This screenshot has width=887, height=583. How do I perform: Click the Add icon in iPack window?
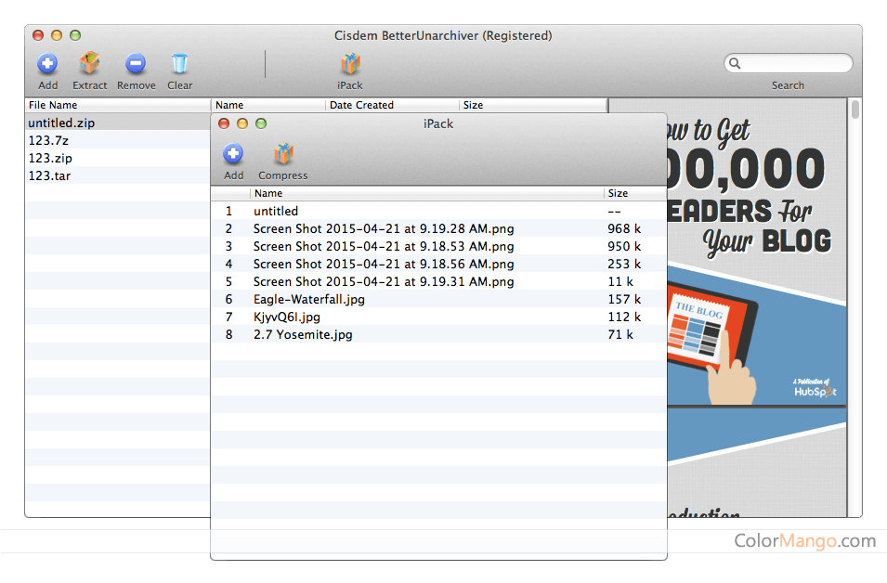point(233,155)
